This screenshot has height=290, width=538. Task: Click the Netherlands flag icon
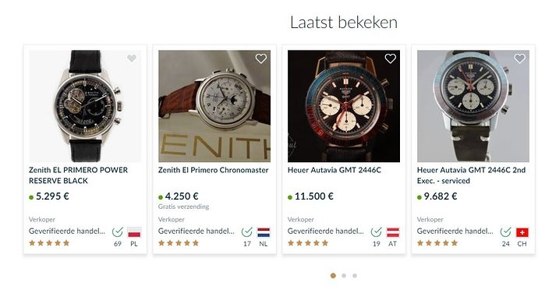point(264,232)
